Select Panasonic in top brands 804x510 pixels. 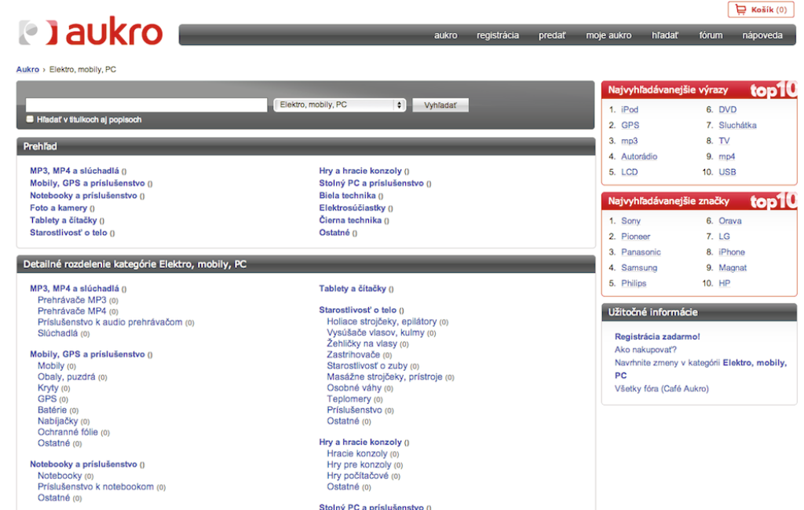pyautogui.click(x=641, y=252)
